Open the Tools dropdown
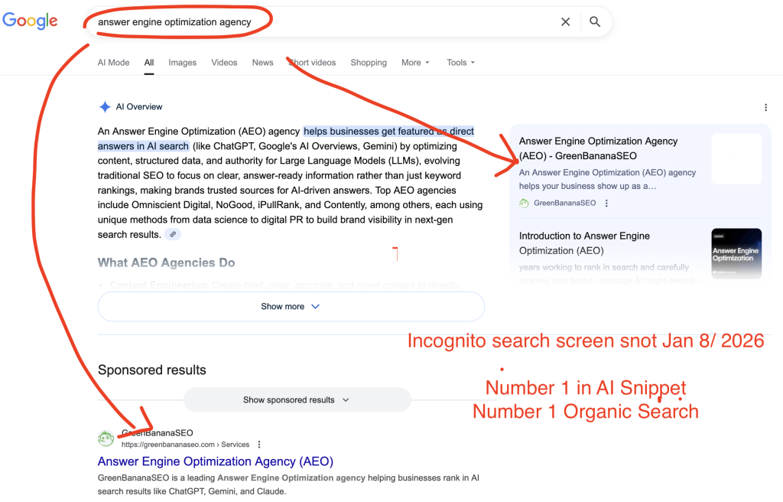Viewport: 783px width, 502px height. [x=460, y=63]
